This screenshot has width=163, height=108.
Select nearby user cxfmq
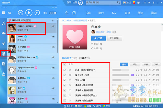point(32,39)
